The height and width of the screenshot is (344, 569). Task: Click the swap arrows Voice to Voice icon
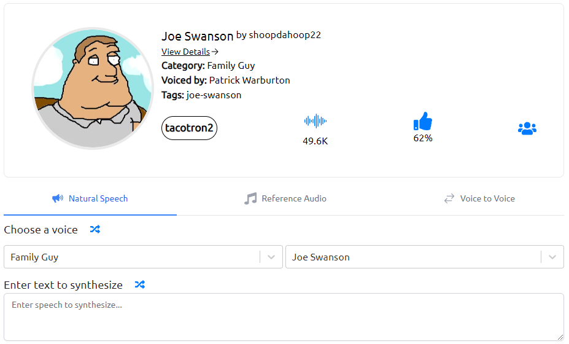(x=449, y=198)
